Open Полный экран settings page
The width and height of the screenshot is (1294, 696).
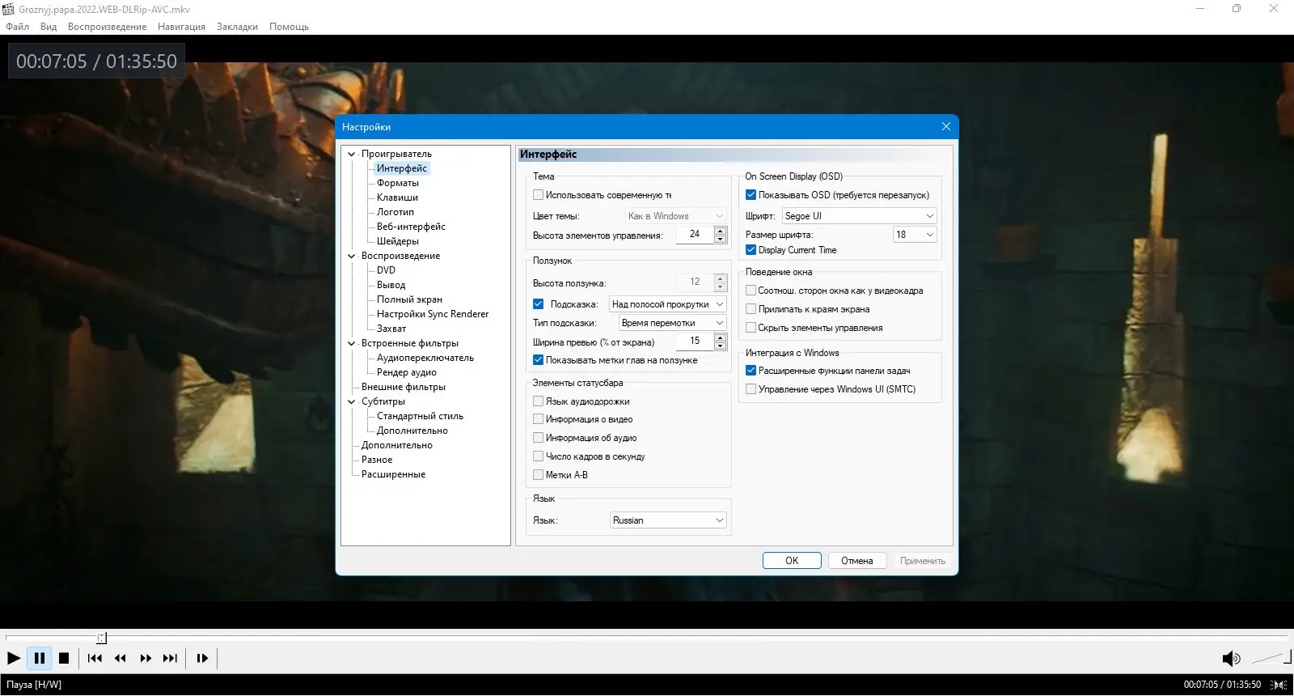tap(409, 299)
